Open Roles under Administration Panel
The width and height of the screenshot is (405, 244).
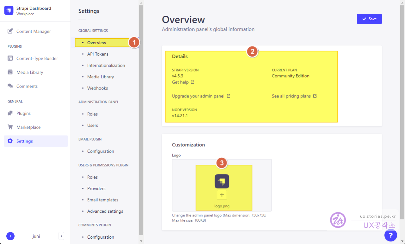click(x=92, y=114)
